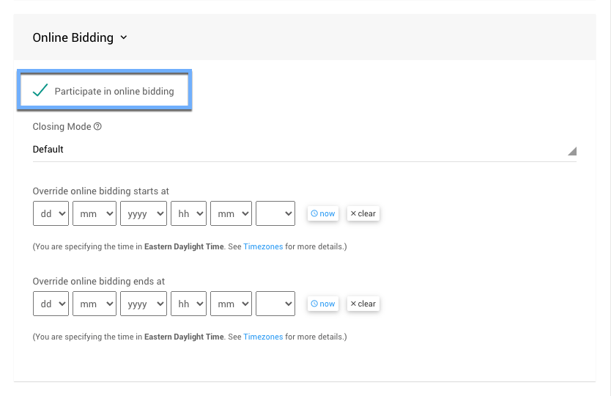Image resolution: width=611 pixels, height=396 pixels.
Task: Set bidding end time to now
Action: [322, 304]
